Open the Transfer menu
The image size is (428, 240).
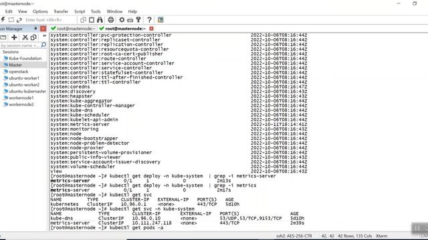[61, 11]
